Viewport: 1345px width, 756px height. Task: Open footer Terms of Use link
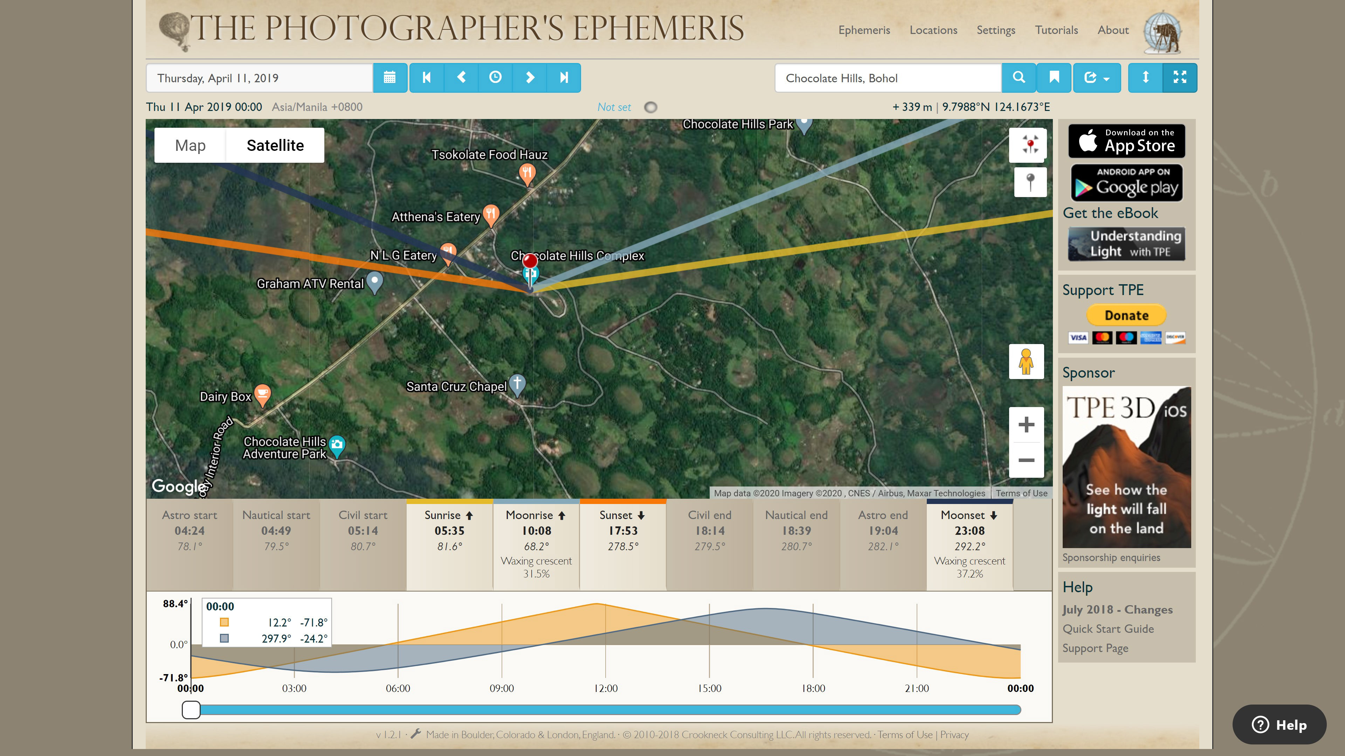(905, 735)
